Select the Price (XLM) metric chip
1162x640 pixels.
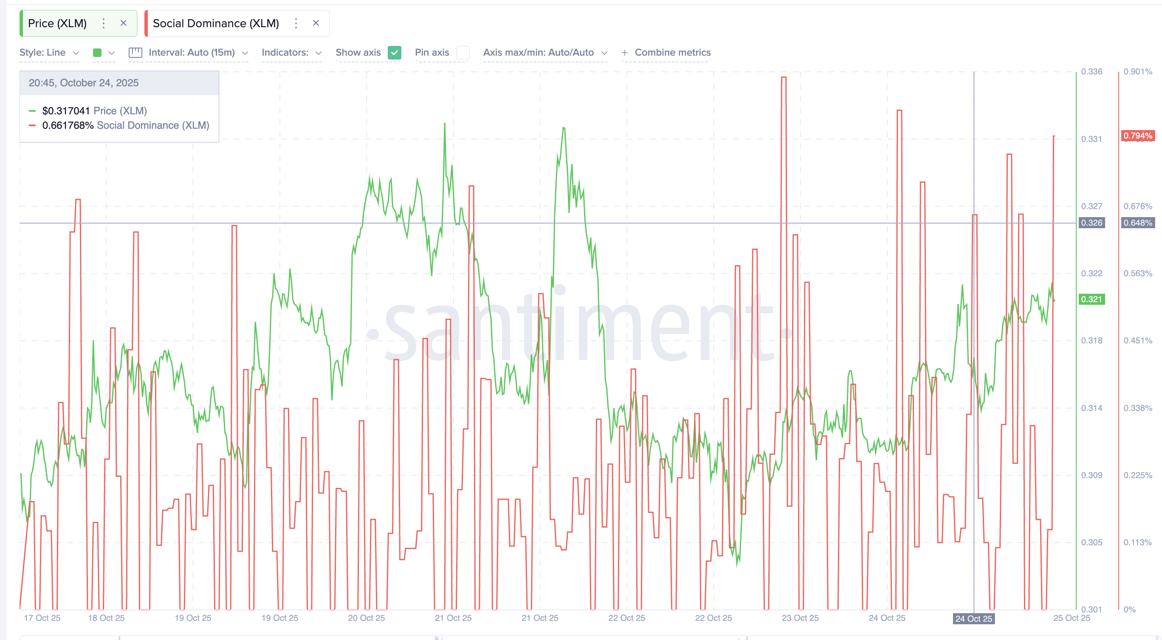57,23
